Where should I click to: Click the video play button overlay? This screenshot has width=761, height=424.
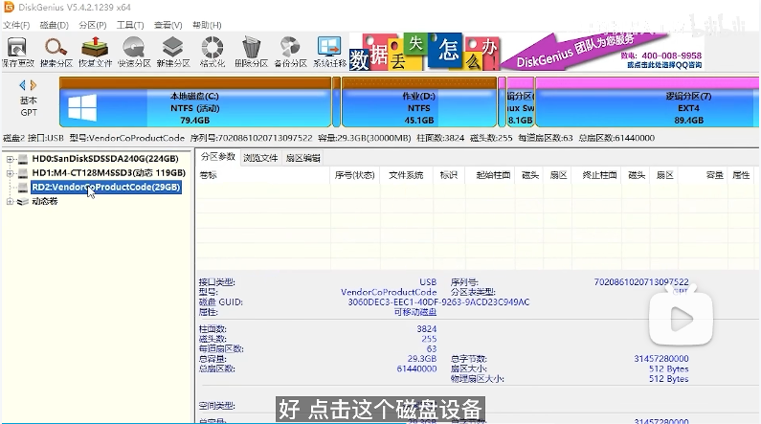[681, 319]
